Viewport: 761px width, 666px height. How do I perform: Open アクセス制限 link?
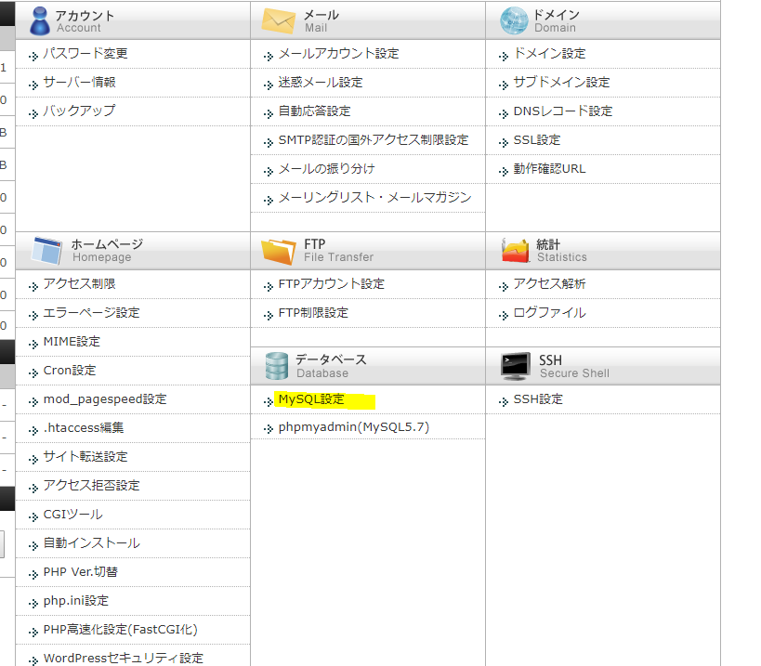[x=80, y=283]
